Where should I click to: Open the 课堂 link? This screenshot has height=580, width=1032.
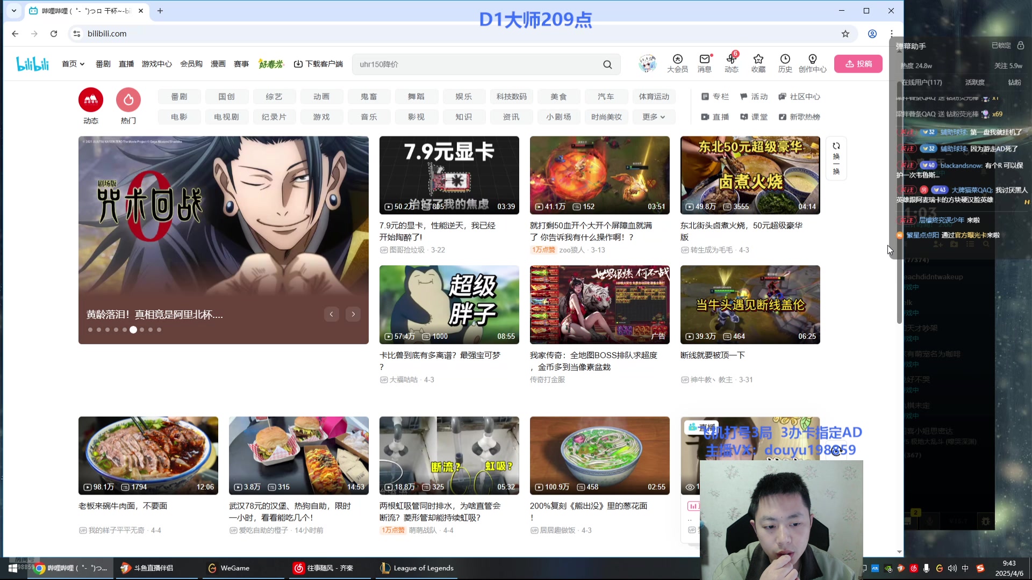point(754,117)
